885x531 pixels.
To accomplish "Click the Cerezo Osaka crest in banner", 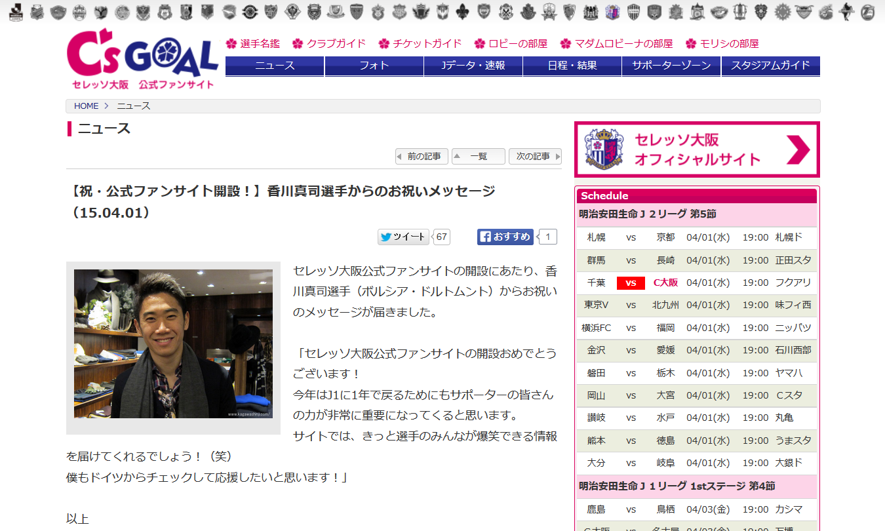I will tap(602, 149).
